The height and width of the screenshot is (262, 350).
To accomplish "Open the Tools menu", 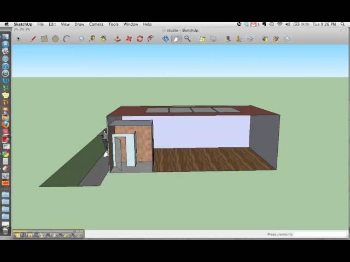I will 113,24.
